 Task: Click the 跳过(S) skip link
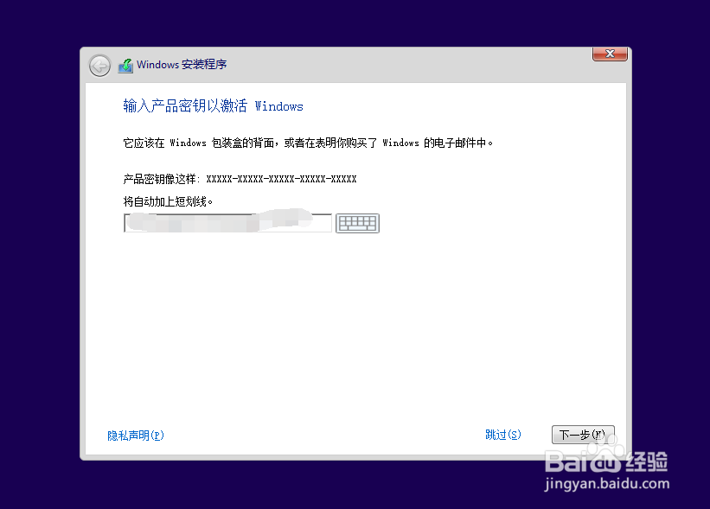503,435
